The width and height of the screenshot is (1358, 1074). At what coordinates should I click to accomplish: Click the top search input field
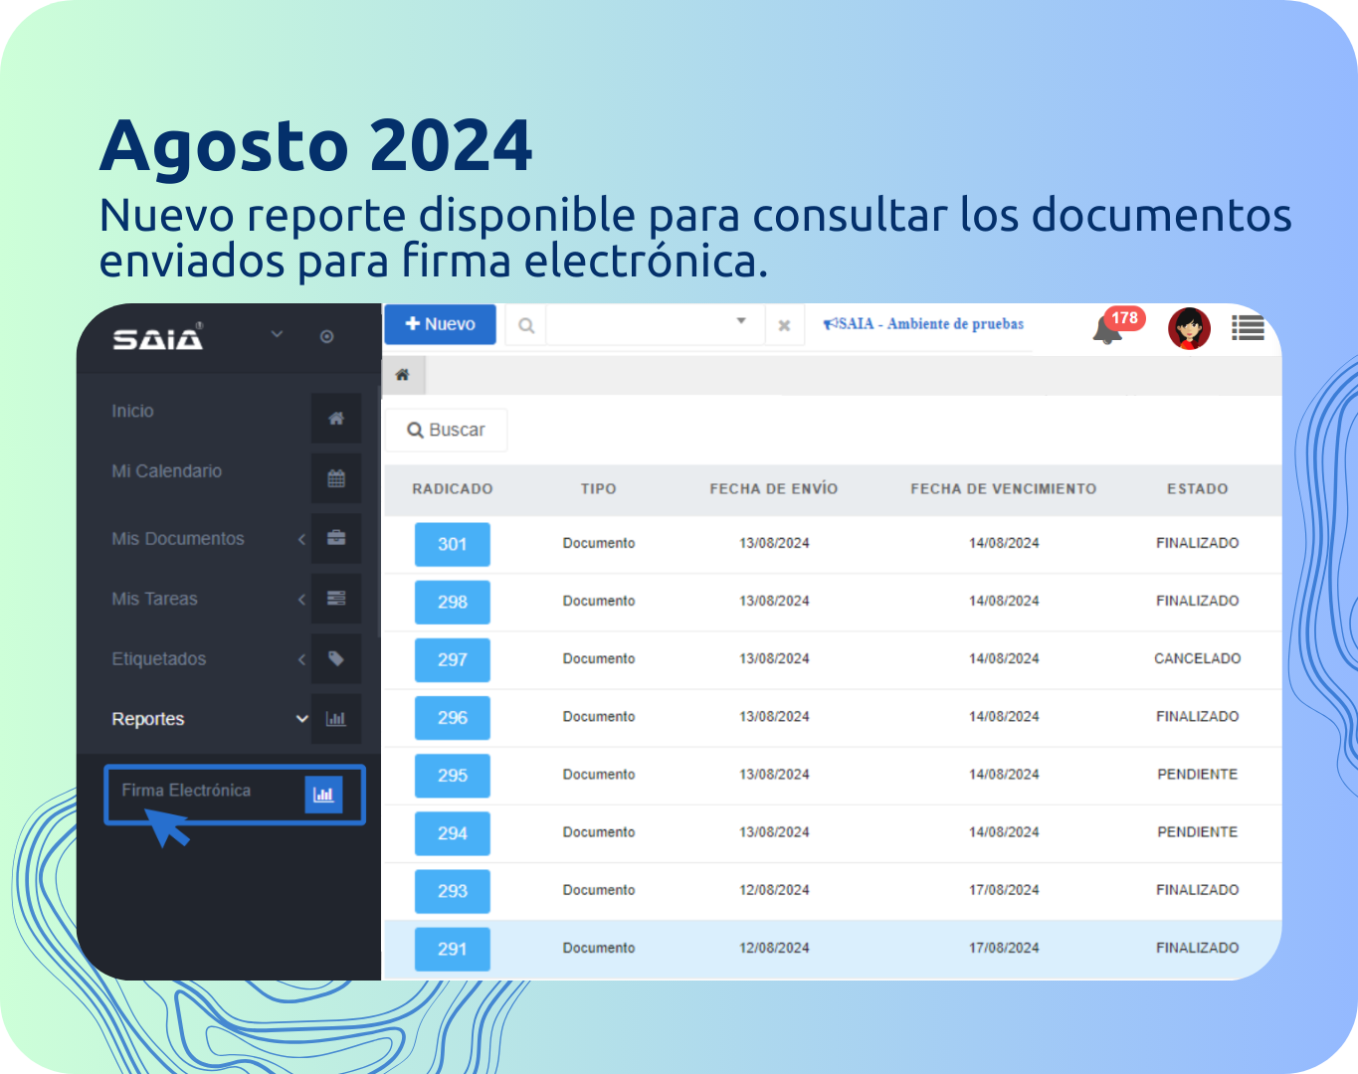coord(639,325)
